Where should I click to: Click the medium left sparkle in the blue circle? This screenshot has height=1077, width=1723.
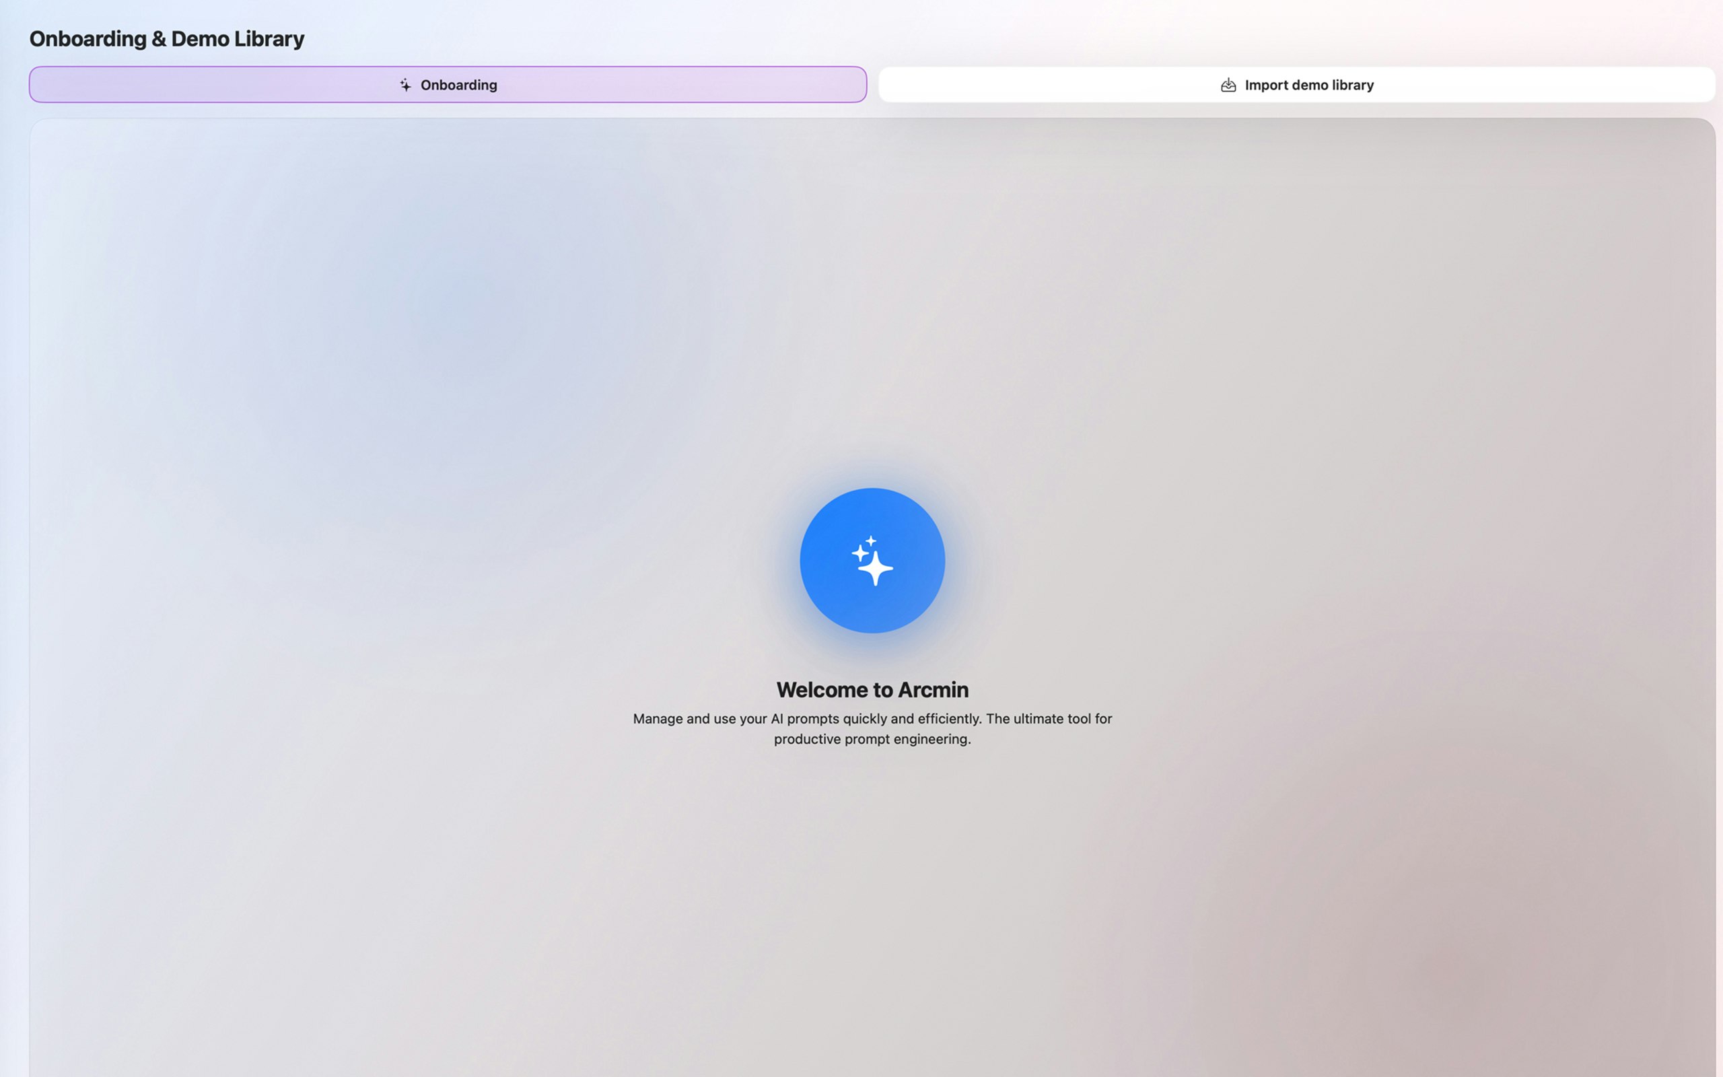point(860,553)
